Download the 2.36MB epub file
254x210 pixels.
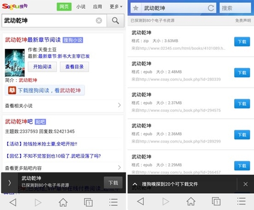coord(242,135)
